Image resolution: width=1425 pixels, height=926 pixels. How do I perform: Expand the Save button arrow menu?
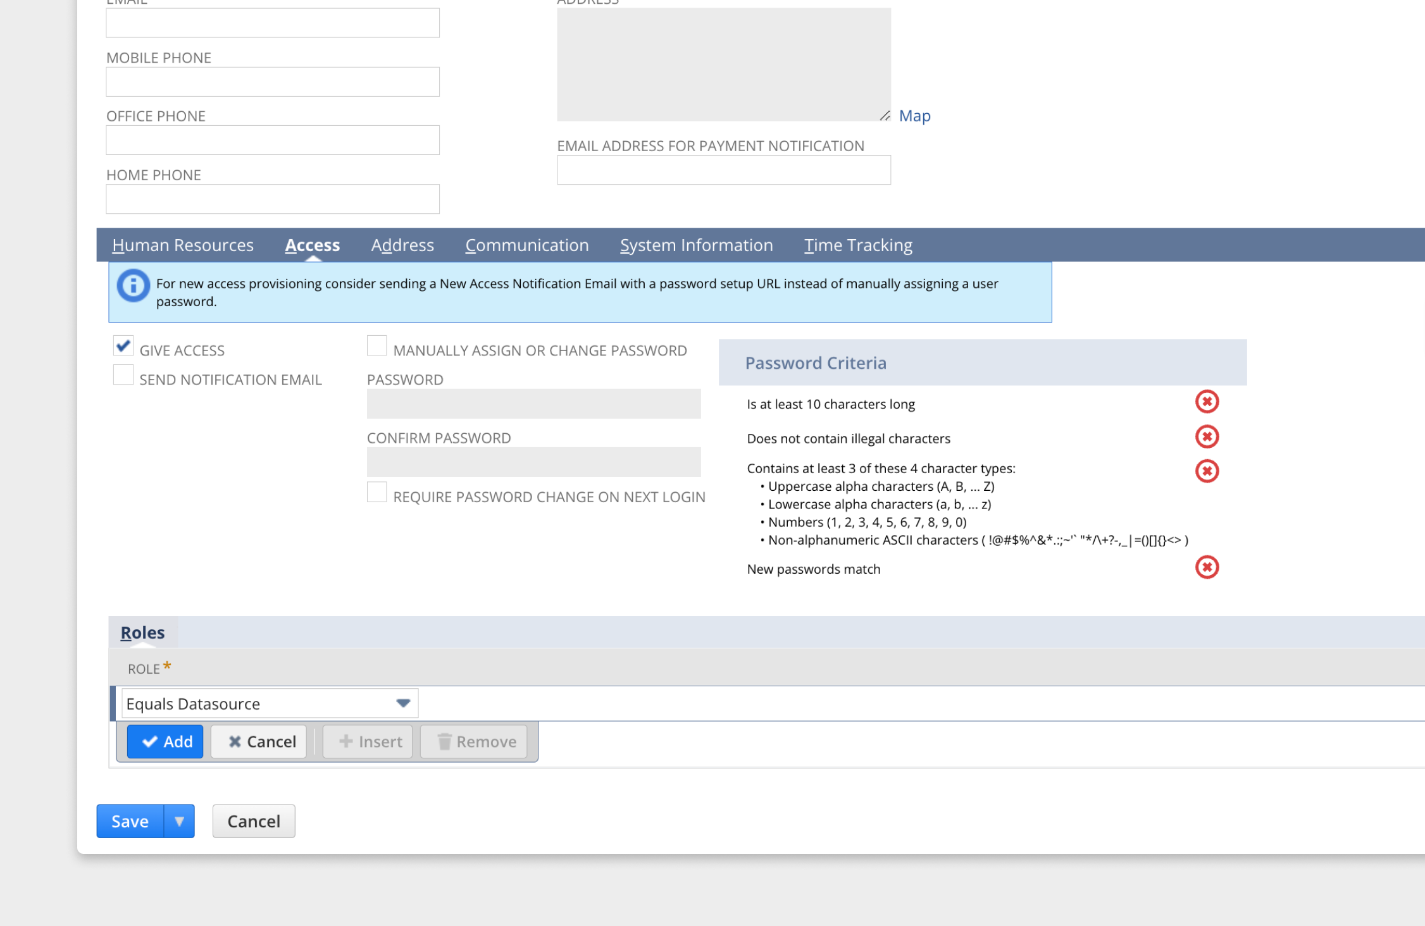(x=179, y=821)
